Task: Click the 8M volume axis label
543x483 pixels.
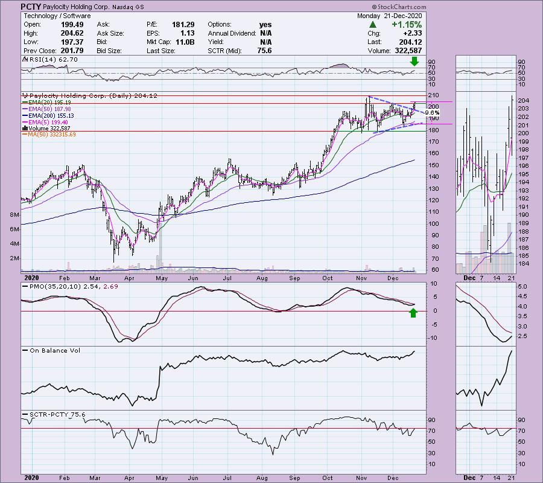Action: tap(14, 215)
